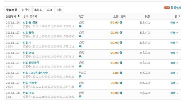This screenshot has width=181, height=100.
Task: Open the 付款-秒送费用 transaction link
Action: tap(31, 63)
